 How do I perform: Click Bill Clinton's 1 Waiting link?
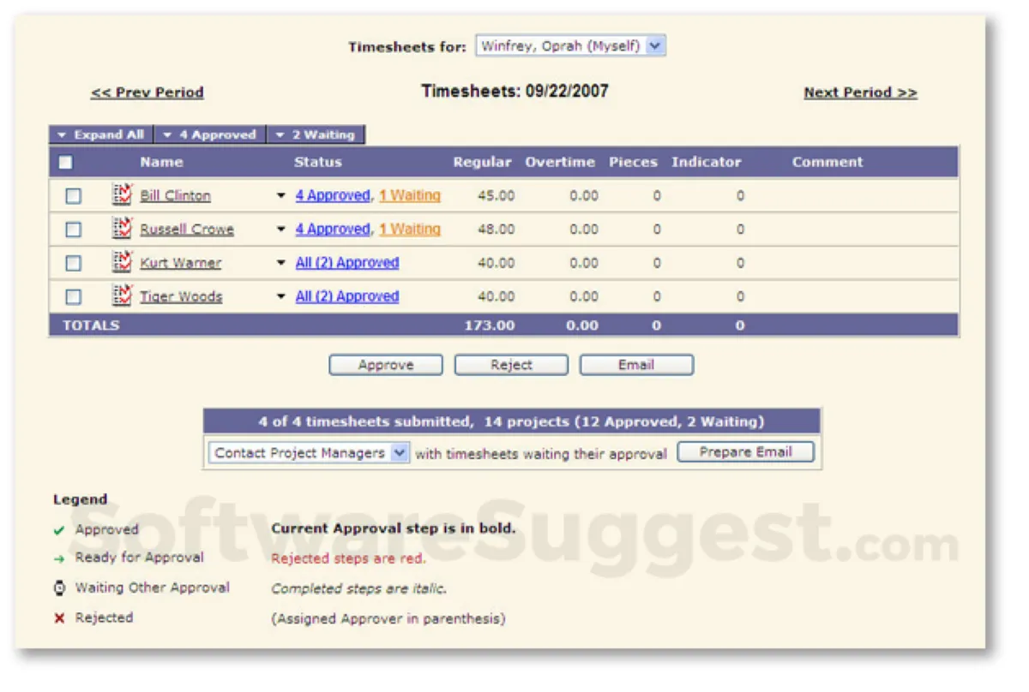click(x=410, y=195)
